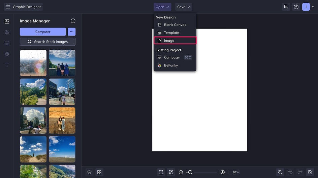Viewport: 318px width, 178px height.
Task: Click the Image Manager panel heading
Action: [35, 21]
